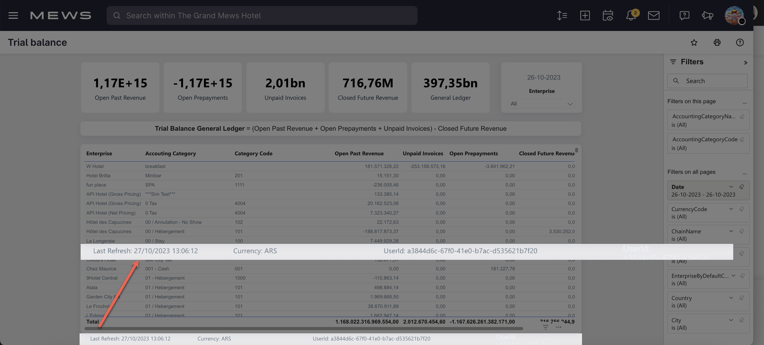Open the sorting list icon in top bar
Viewport: 764px width, 345px height.
pos(562,15)
